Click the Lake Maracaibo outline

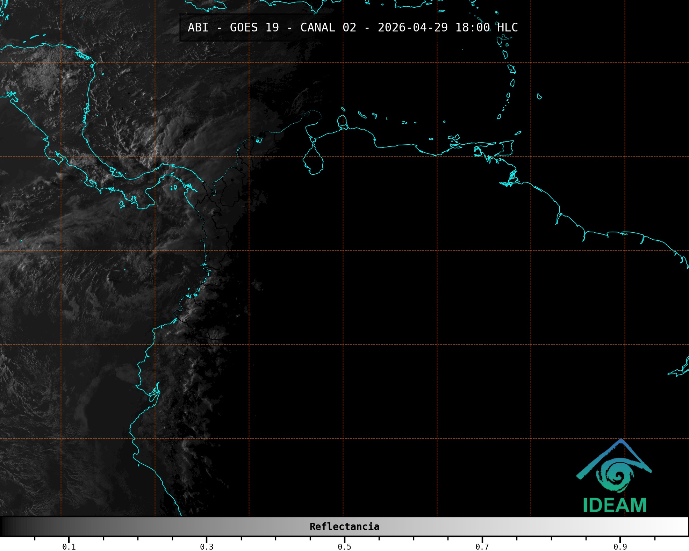(x=313, y=161)
